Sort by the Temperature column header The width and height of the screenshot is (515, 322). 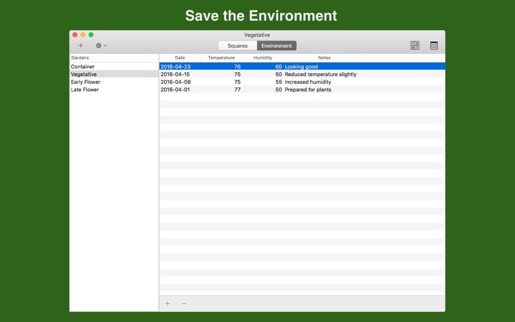221,57
